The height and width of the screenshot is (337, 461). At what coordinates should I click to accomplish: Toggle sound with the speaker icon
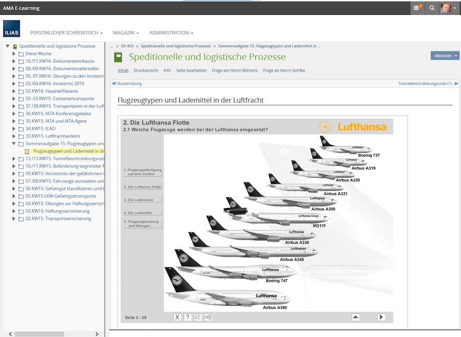pyautogui.click(x=208, y=317)
